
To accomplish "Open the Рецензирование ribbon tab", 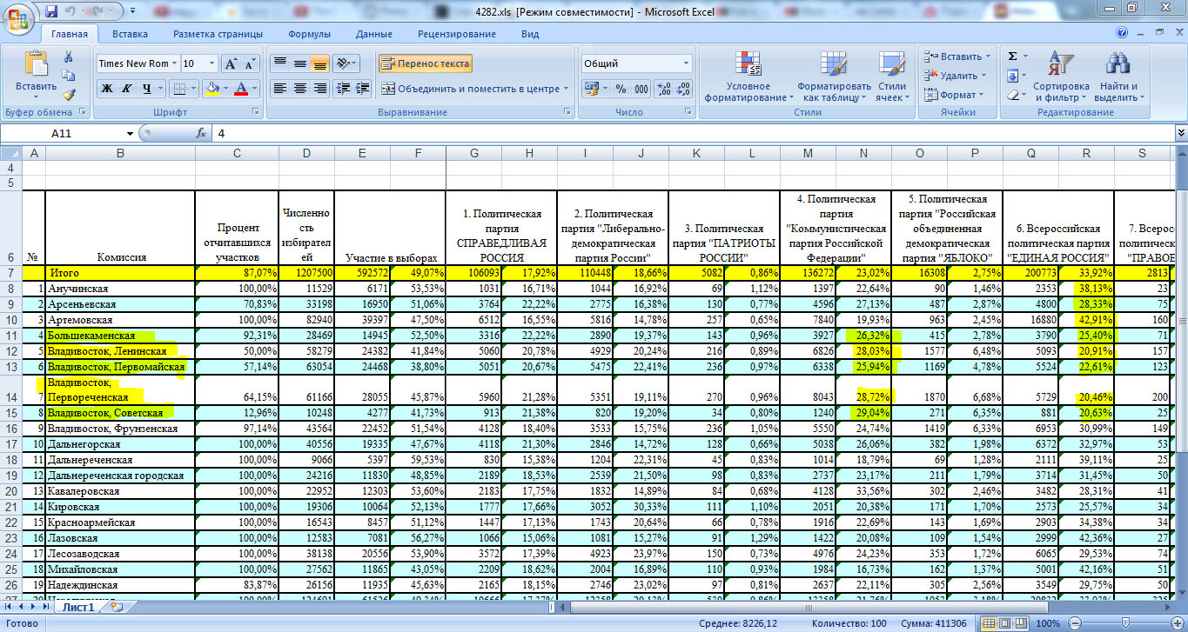I will click(457, 34).
